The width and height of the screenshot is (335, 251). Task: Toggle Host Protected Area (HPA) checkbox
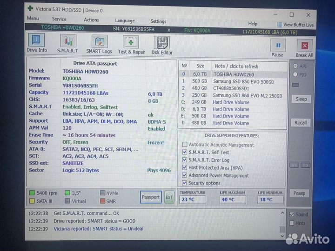tap(185, 167)
